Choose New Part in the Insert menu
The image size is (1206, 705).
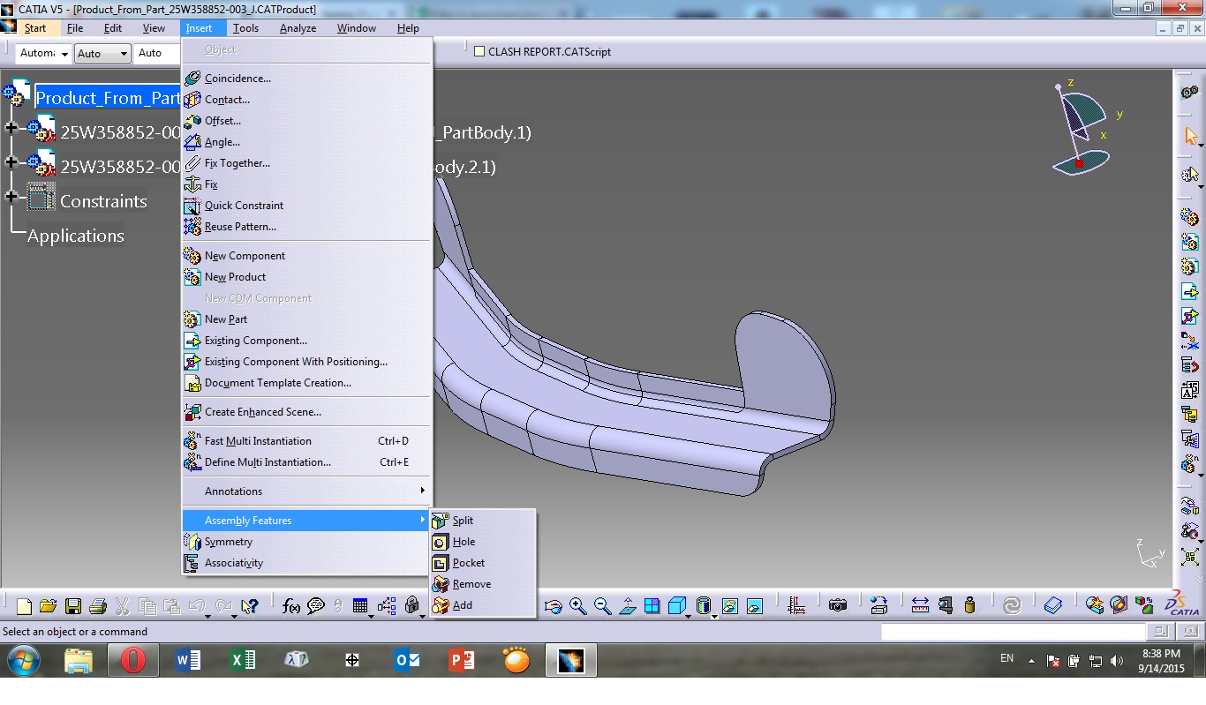(x=305, y=319)
